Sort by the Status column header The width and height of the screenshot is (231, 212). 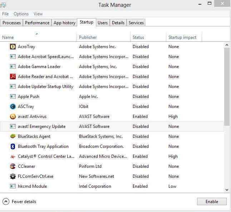tap(148, 37)
